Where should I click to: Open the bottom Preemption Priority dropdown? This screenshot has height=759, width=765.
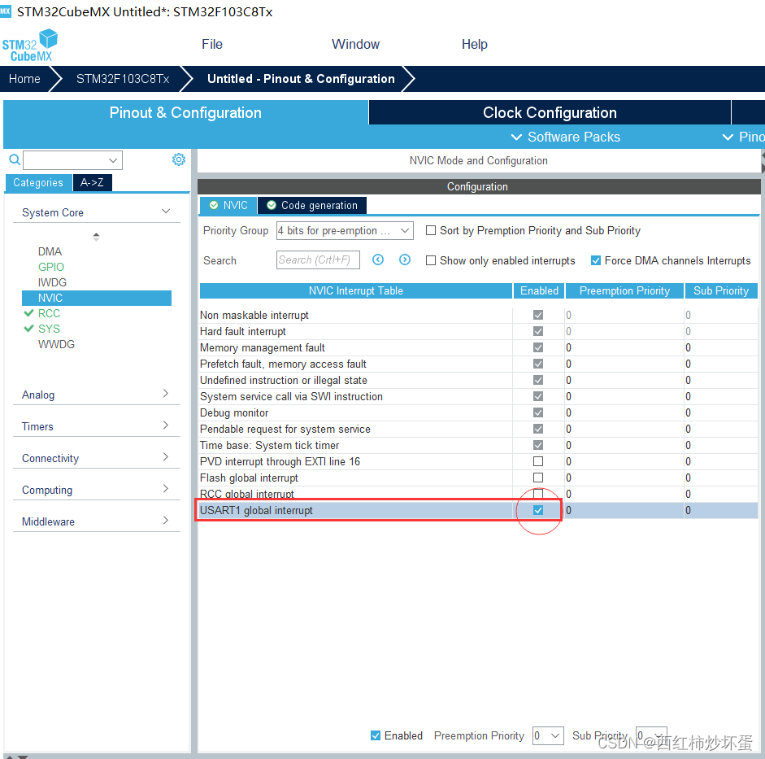(x=548, y=735)
